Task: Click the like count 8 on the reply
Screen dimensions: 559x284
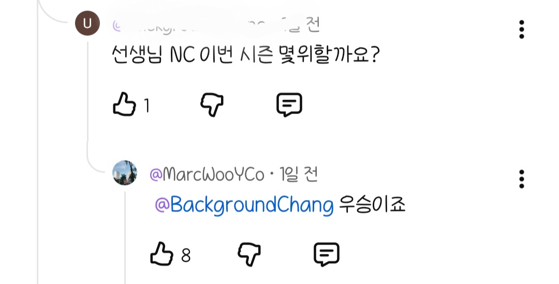Action: (x=186, y=255)
